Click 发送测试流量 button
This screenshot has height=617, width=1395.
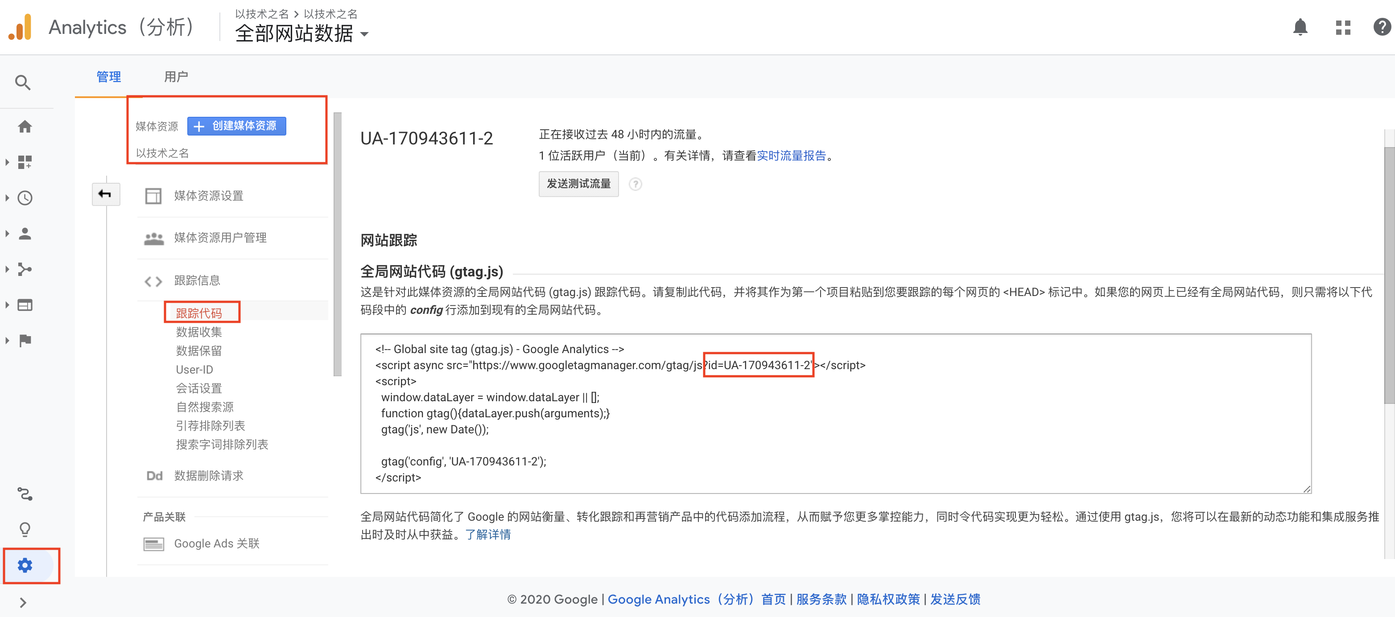(578, 184)
